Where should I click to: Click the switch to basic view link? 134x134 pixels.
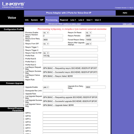[x=72, y=24]
